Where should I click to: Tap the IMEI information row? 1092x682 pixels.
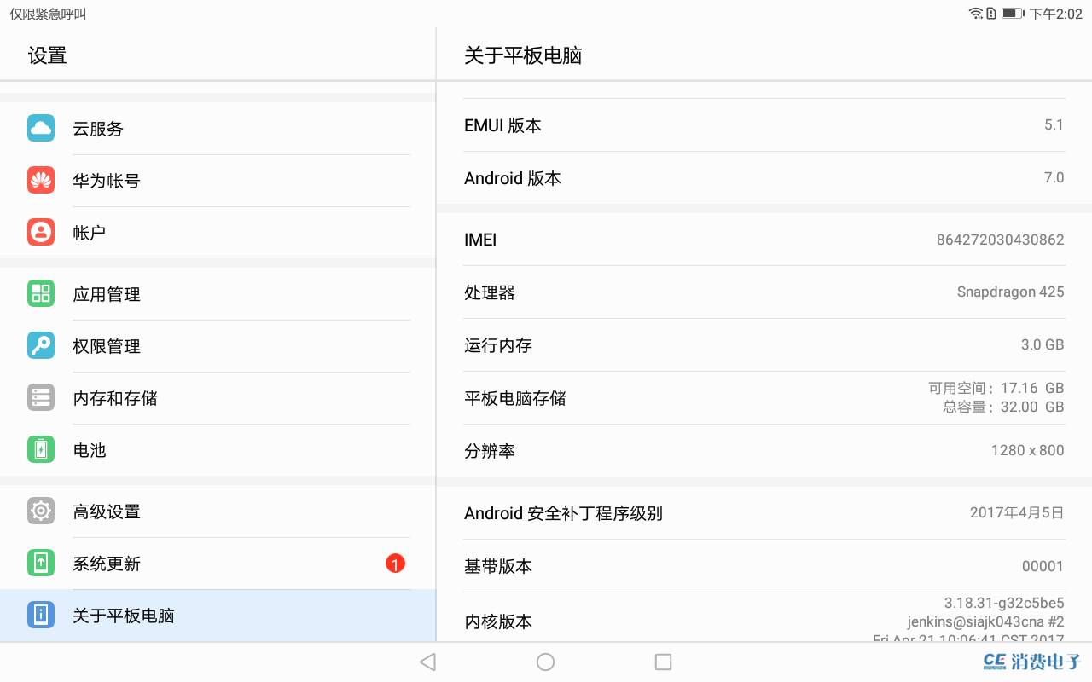click(764, 240)
